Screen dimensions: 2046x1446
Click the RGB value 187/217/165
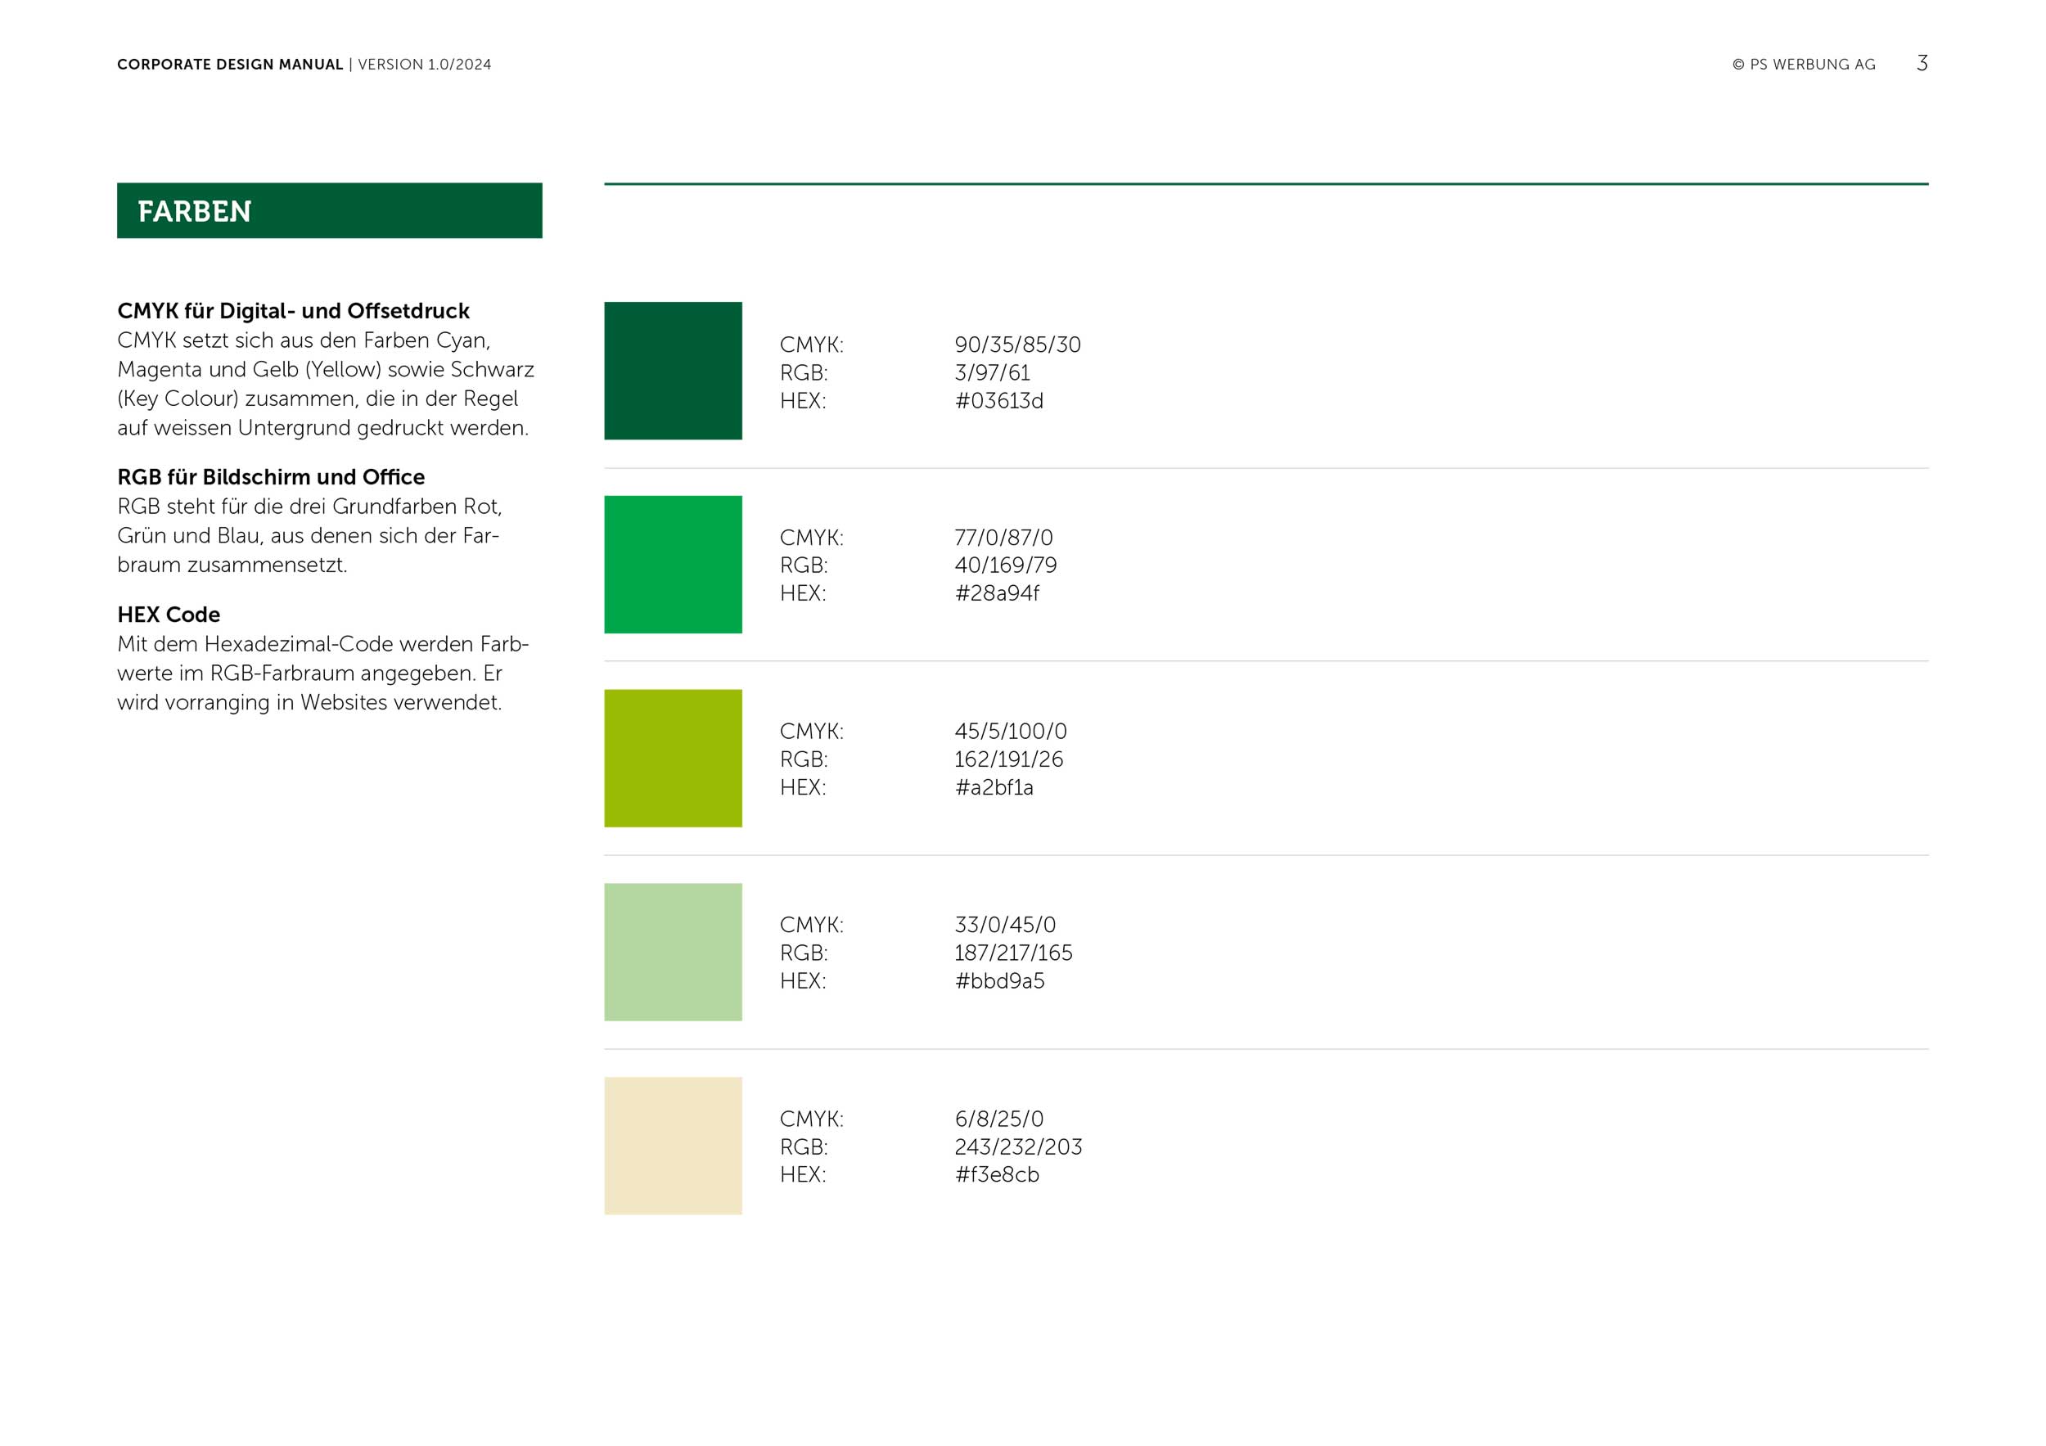(1012, 953)
